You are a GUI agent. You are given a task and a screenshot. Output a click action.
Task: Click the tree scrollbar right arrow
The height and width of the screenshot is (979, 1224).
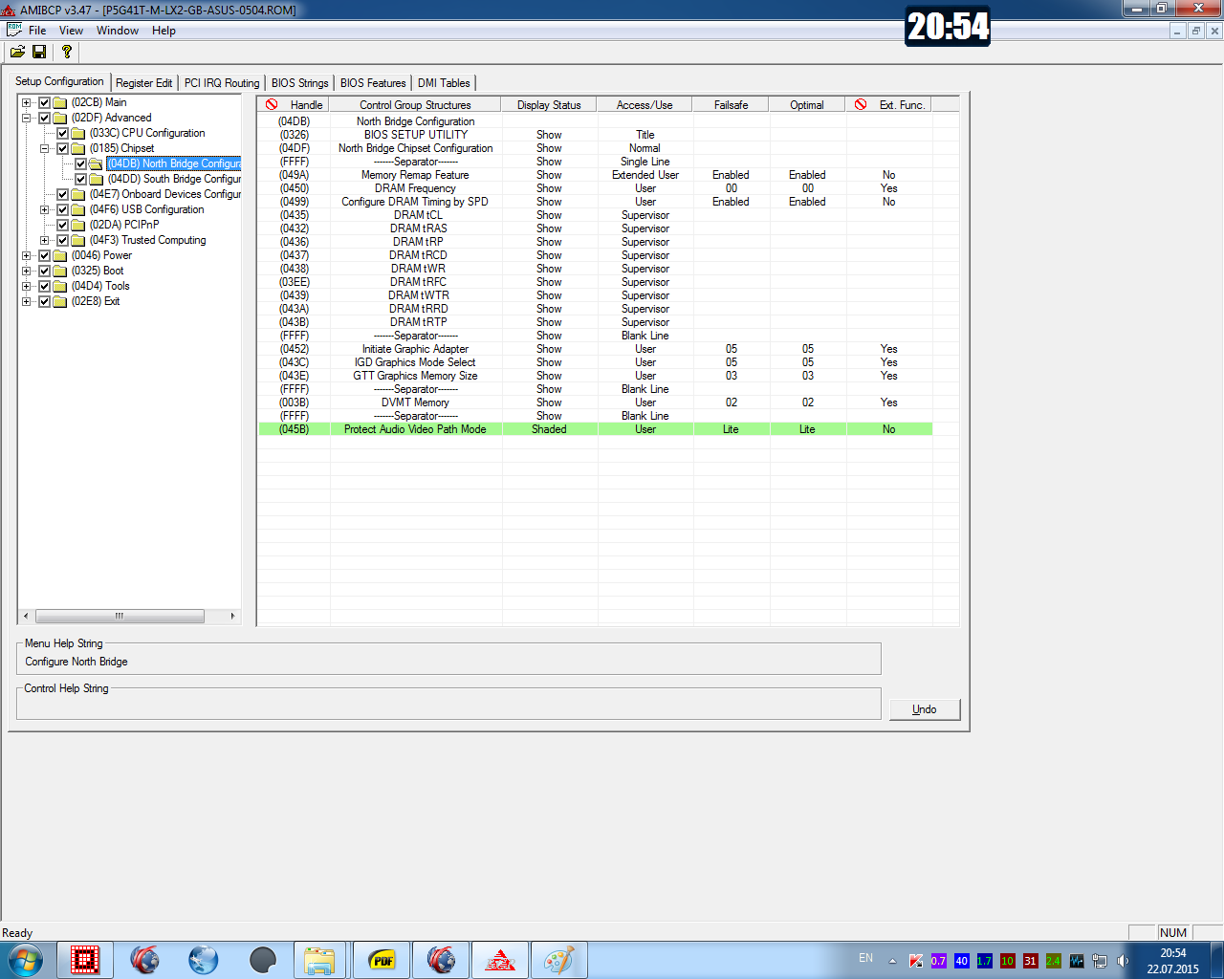[232, 616]
